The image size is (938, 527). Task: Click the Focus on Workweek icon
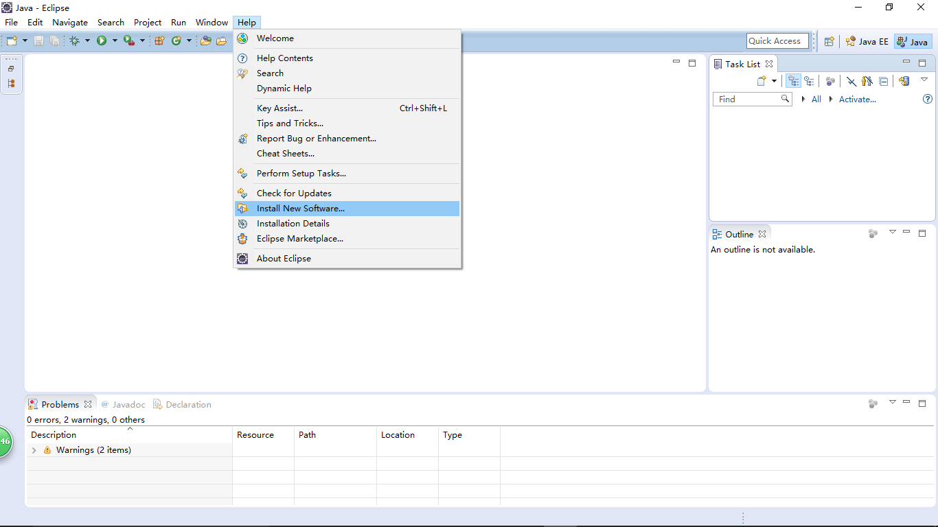pos(830,81)
